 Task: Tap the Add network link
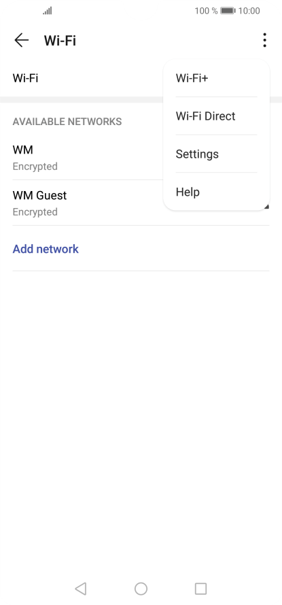46,249
